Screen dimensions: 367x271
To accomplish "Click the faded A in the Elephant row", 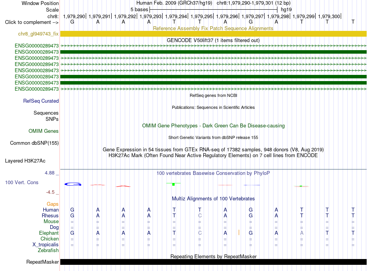I will 302,233.
